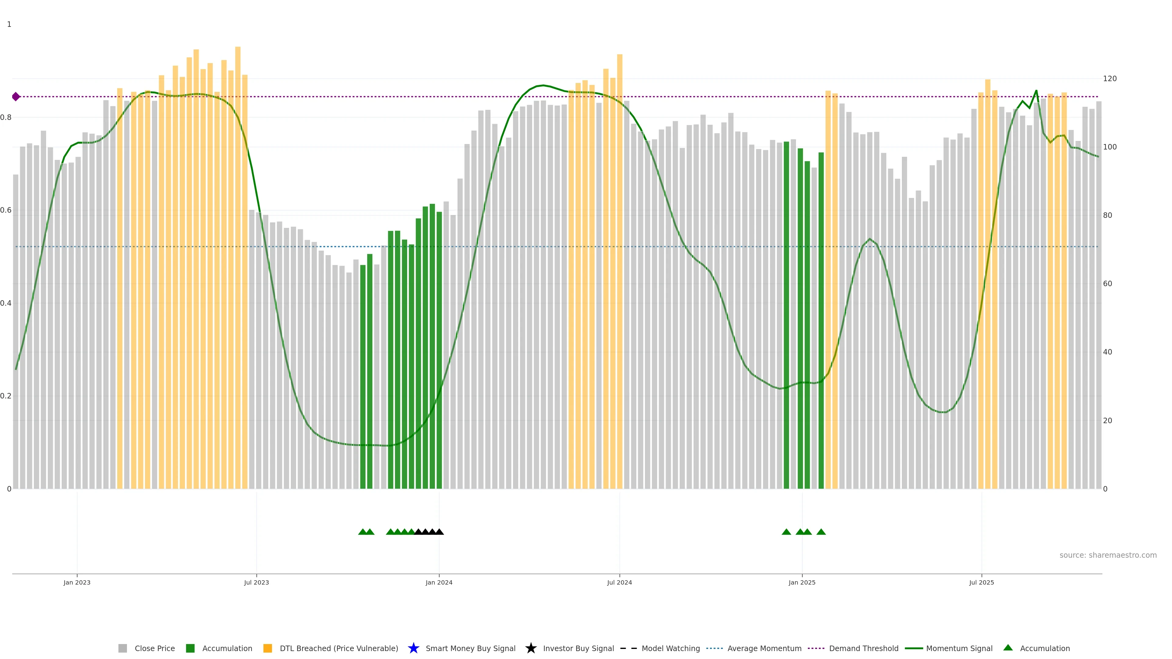Click the Jan 2024 axis label
The height and width of the screenshot is (659, 1172).
click(439, 582)
